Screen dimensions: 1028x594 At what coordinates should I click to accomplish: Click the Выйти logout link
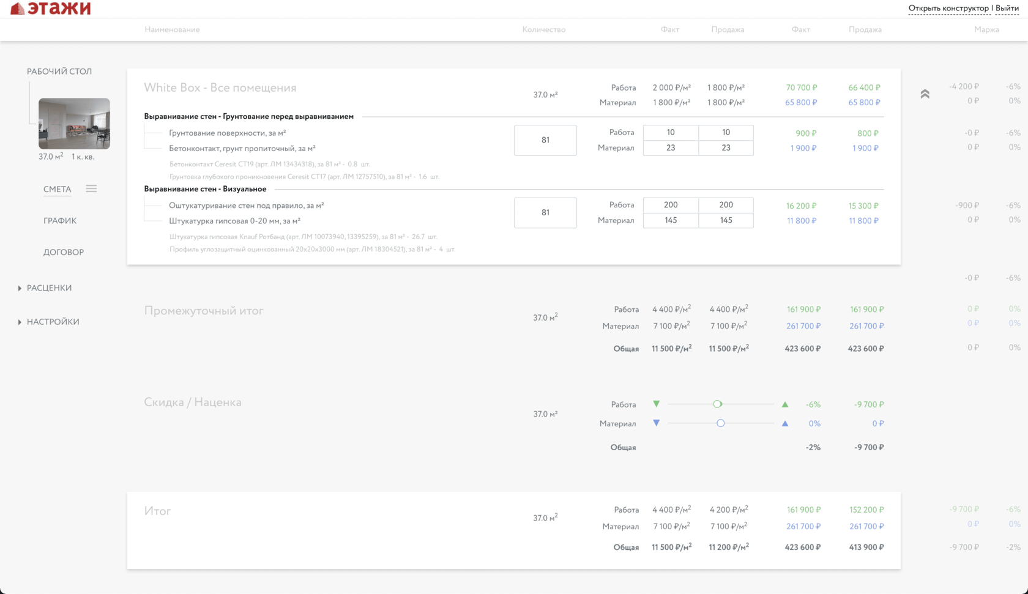point(1007,9)
